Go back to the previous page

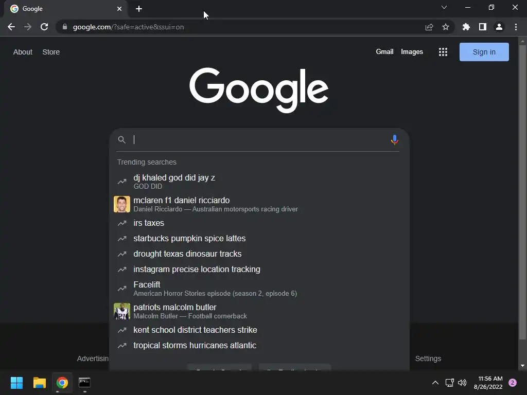[x=11, y=27]
